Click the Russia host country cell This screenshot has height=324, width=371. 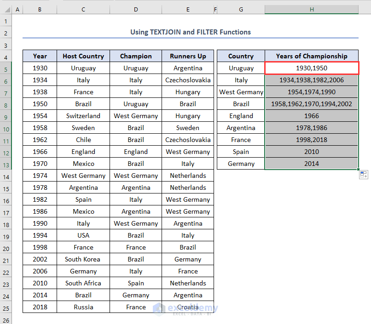(x=83, y=307)
